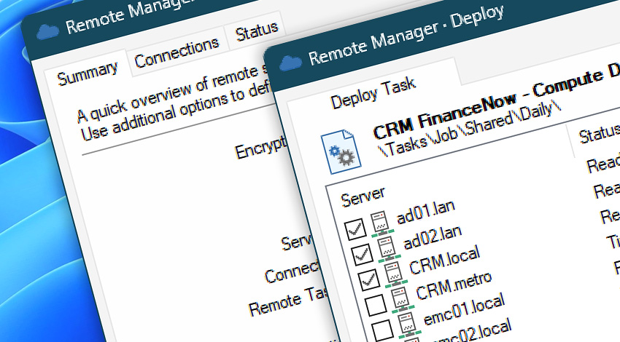Click the server icon beside ad01.lan
620x342 pixels.
(381, 223)
